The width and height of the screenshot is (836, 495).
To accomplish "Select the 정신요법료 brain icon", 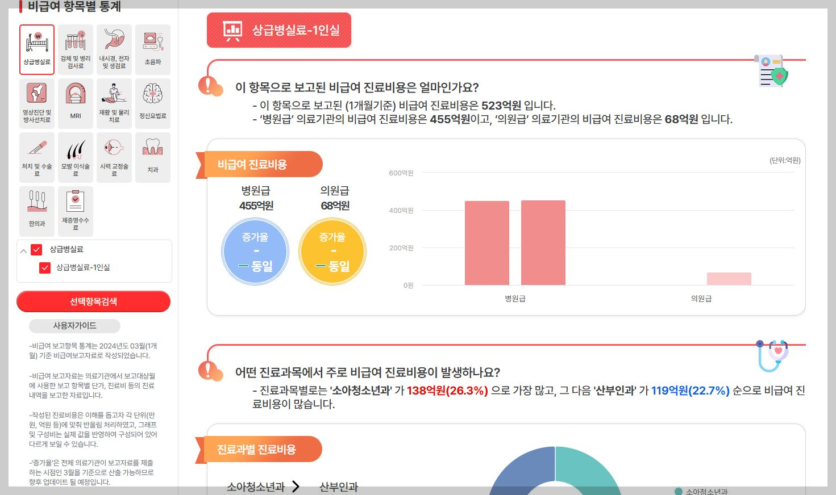I will pyautogui.click(x=153, y=103).
